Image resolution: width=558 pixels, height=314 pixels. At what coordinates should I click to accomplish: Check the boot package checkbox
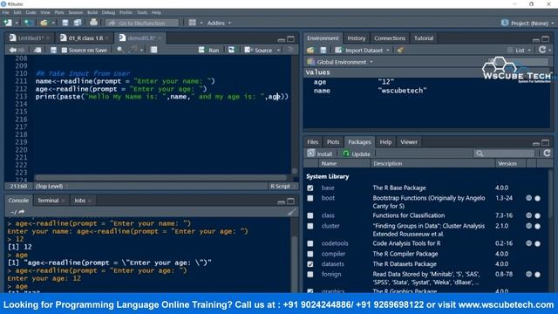point(310,198)
